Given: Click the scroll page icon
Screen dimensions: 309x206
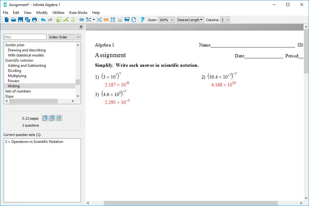Looking at the screenshot, I should (134, 20).
